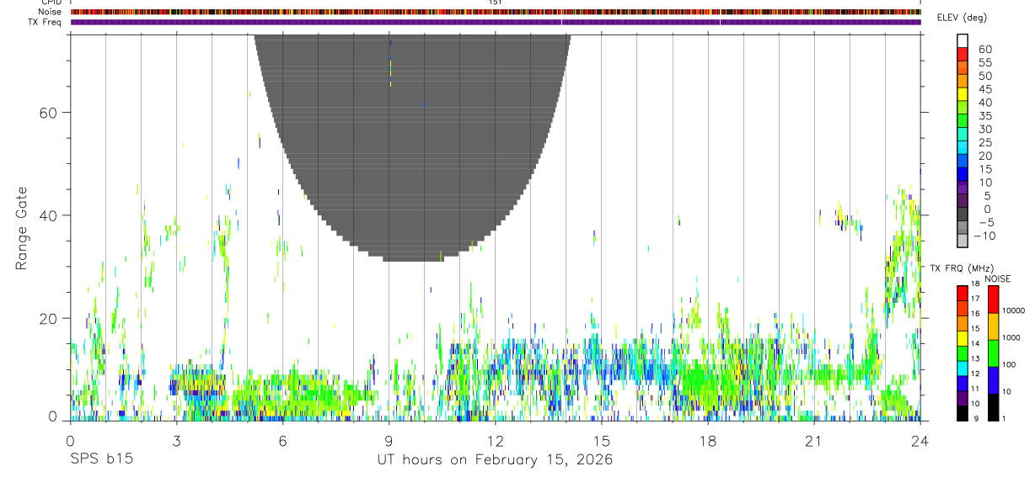The width and height of the screenshot is (1035, 477).
Task: Click the black bottom segment of TX FRQ colorbar
Action: [x=962, y=413]
